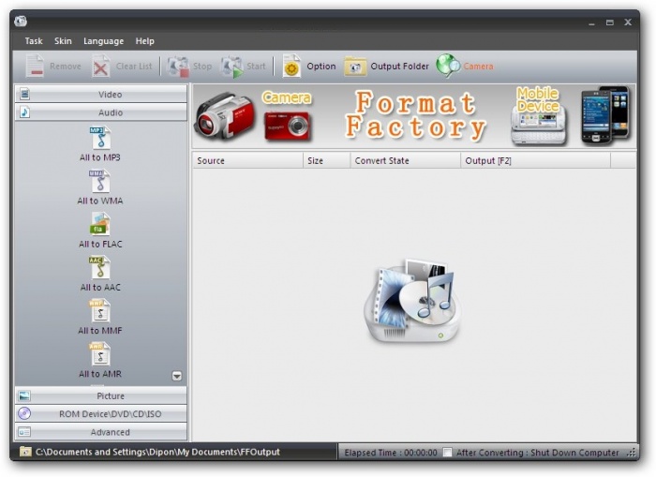Click the Format Factory banner title
Screen dimensions: 656x477
pyautogui.click(x=415, y=114)
